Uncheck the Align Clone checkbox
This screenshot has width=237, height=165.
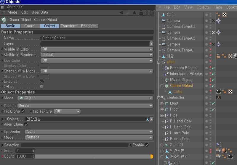(26, 124)
